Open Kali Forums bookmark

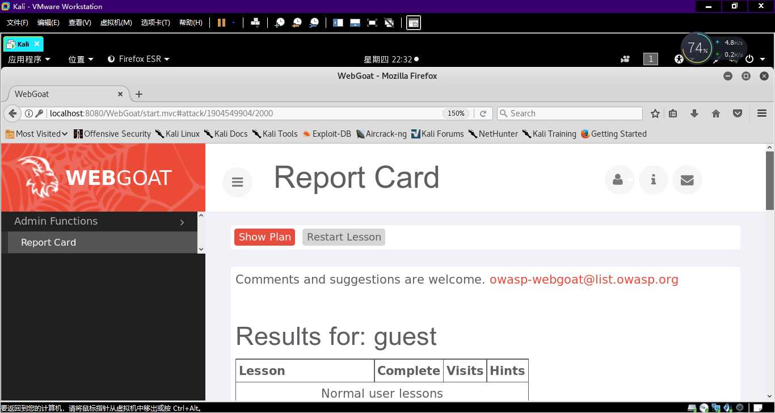point(437,134)
